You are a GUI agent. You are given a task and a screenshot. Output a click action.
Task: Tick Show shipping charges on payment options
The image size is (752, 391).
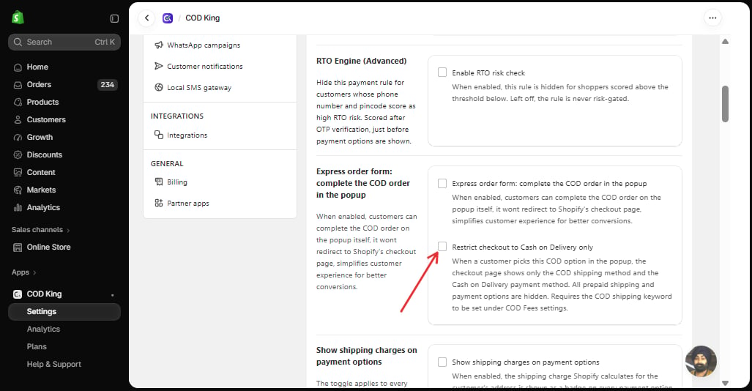click(442, 362)
